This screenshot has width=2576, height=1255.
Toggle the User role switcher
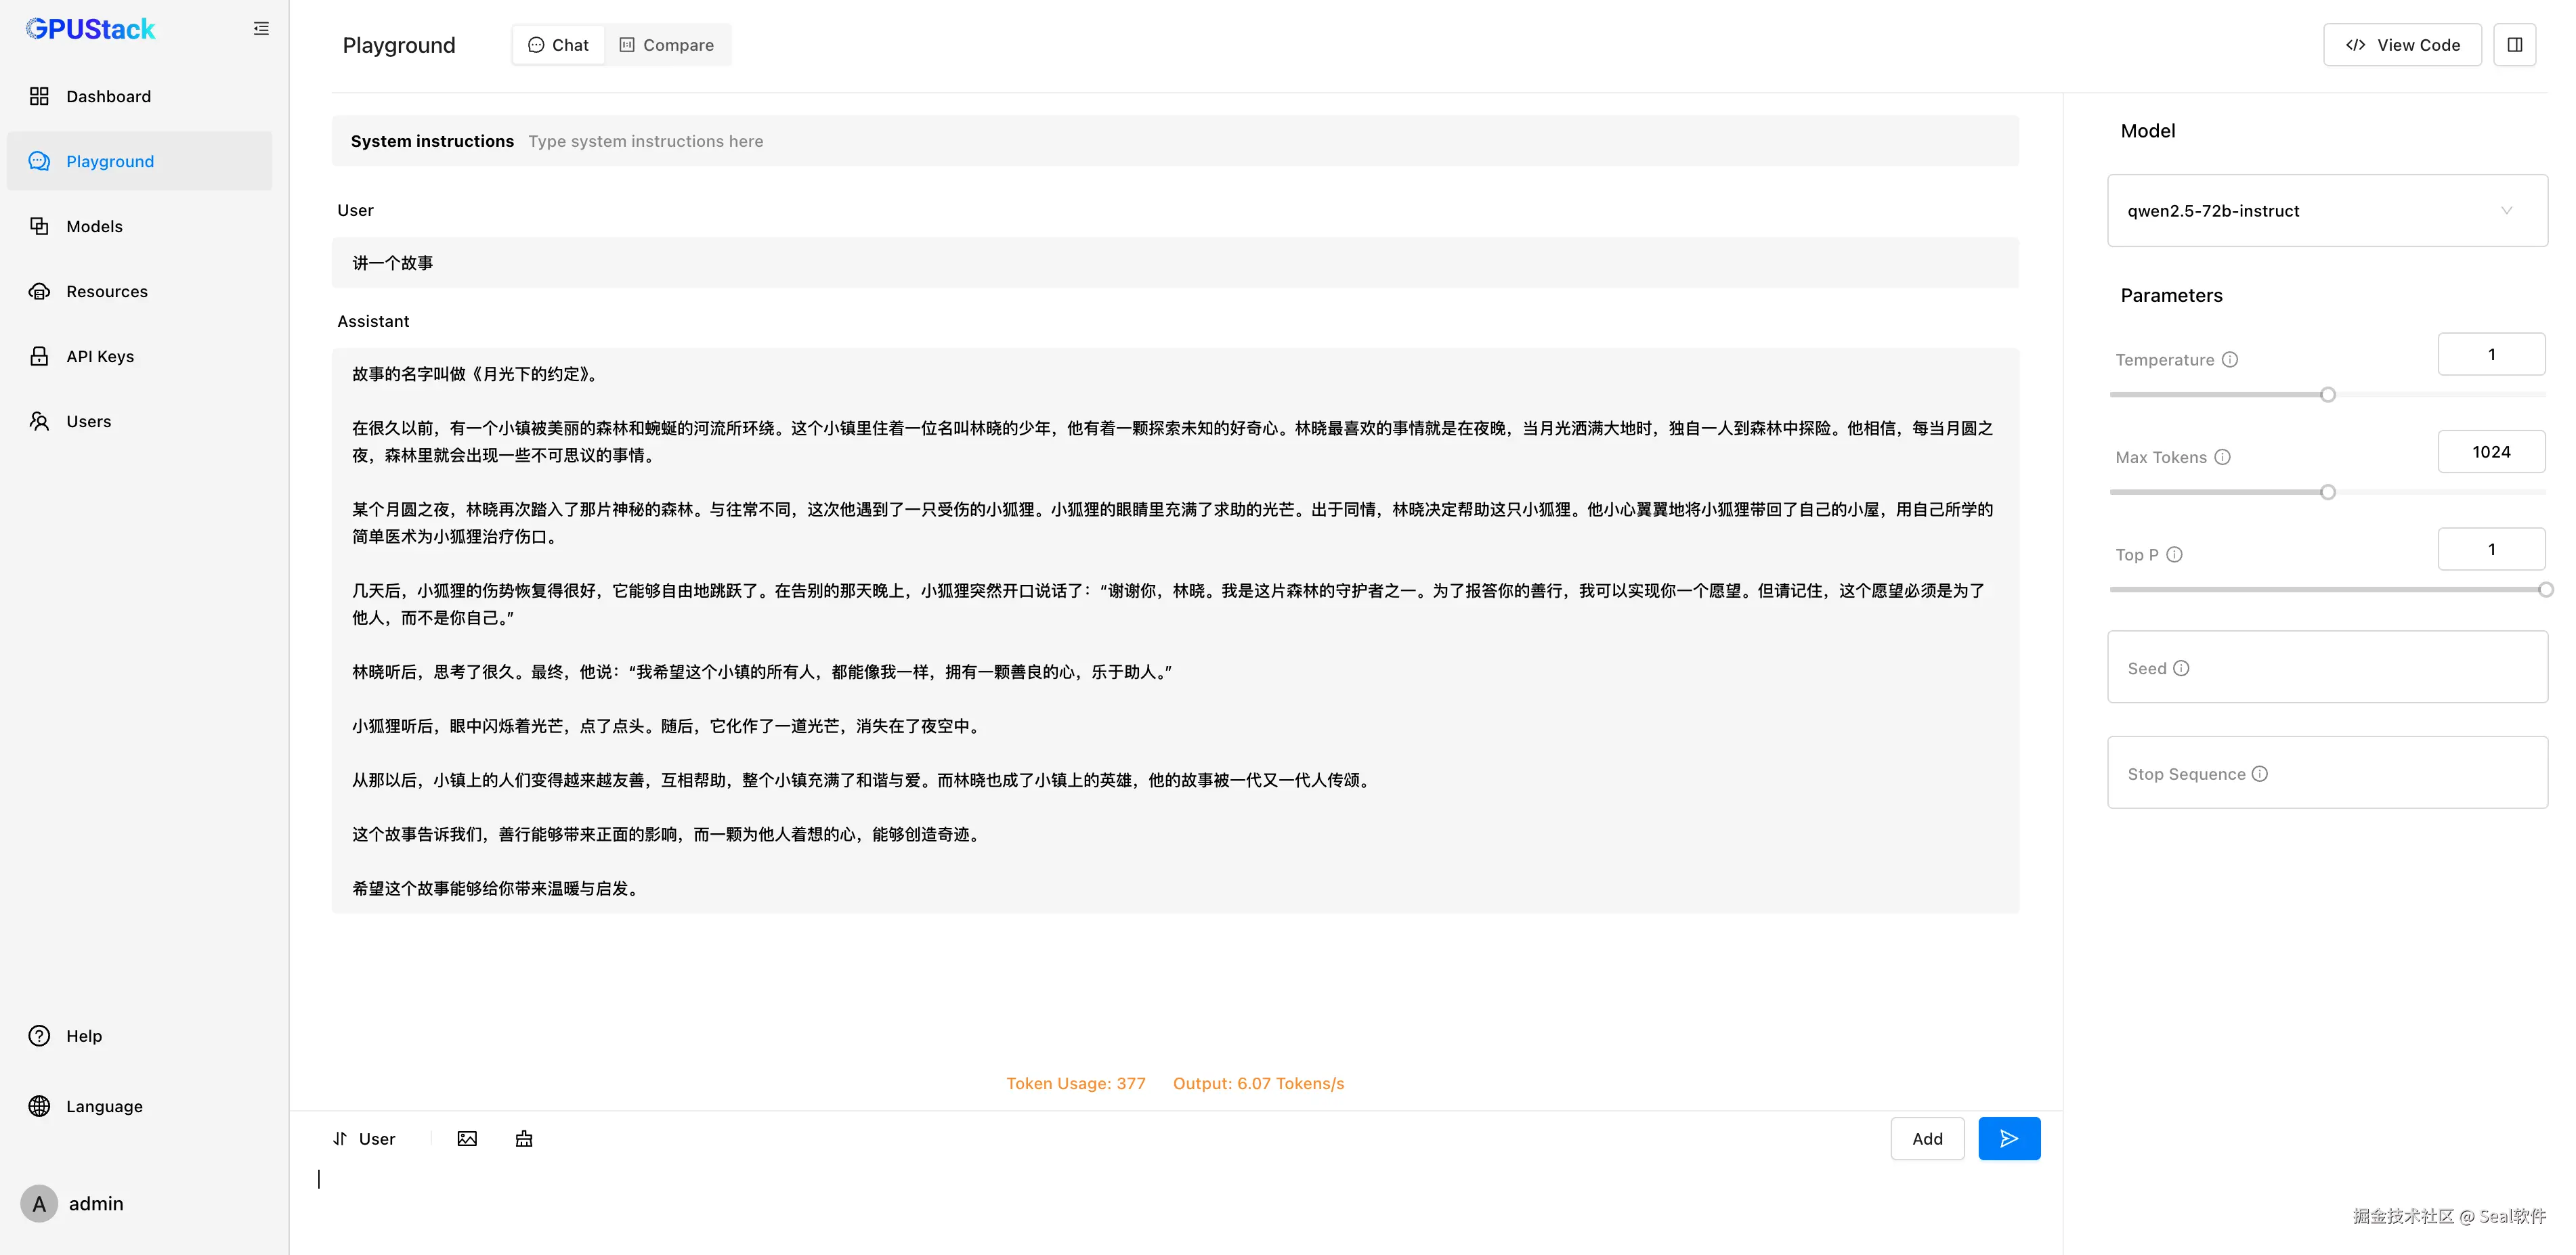(x=364, y=1139)
